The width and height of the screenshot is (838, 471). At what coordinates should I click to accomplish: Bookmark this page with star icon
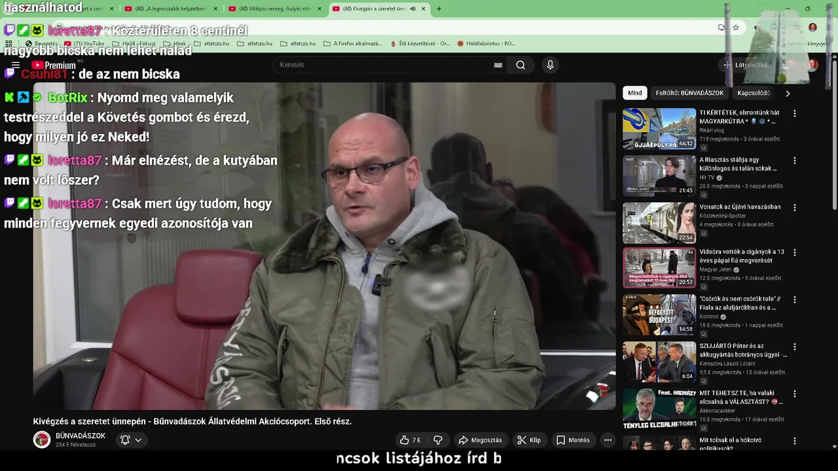click(x=736, y=27)
